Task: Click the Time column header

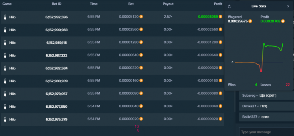Action: [x=94, y=4]
